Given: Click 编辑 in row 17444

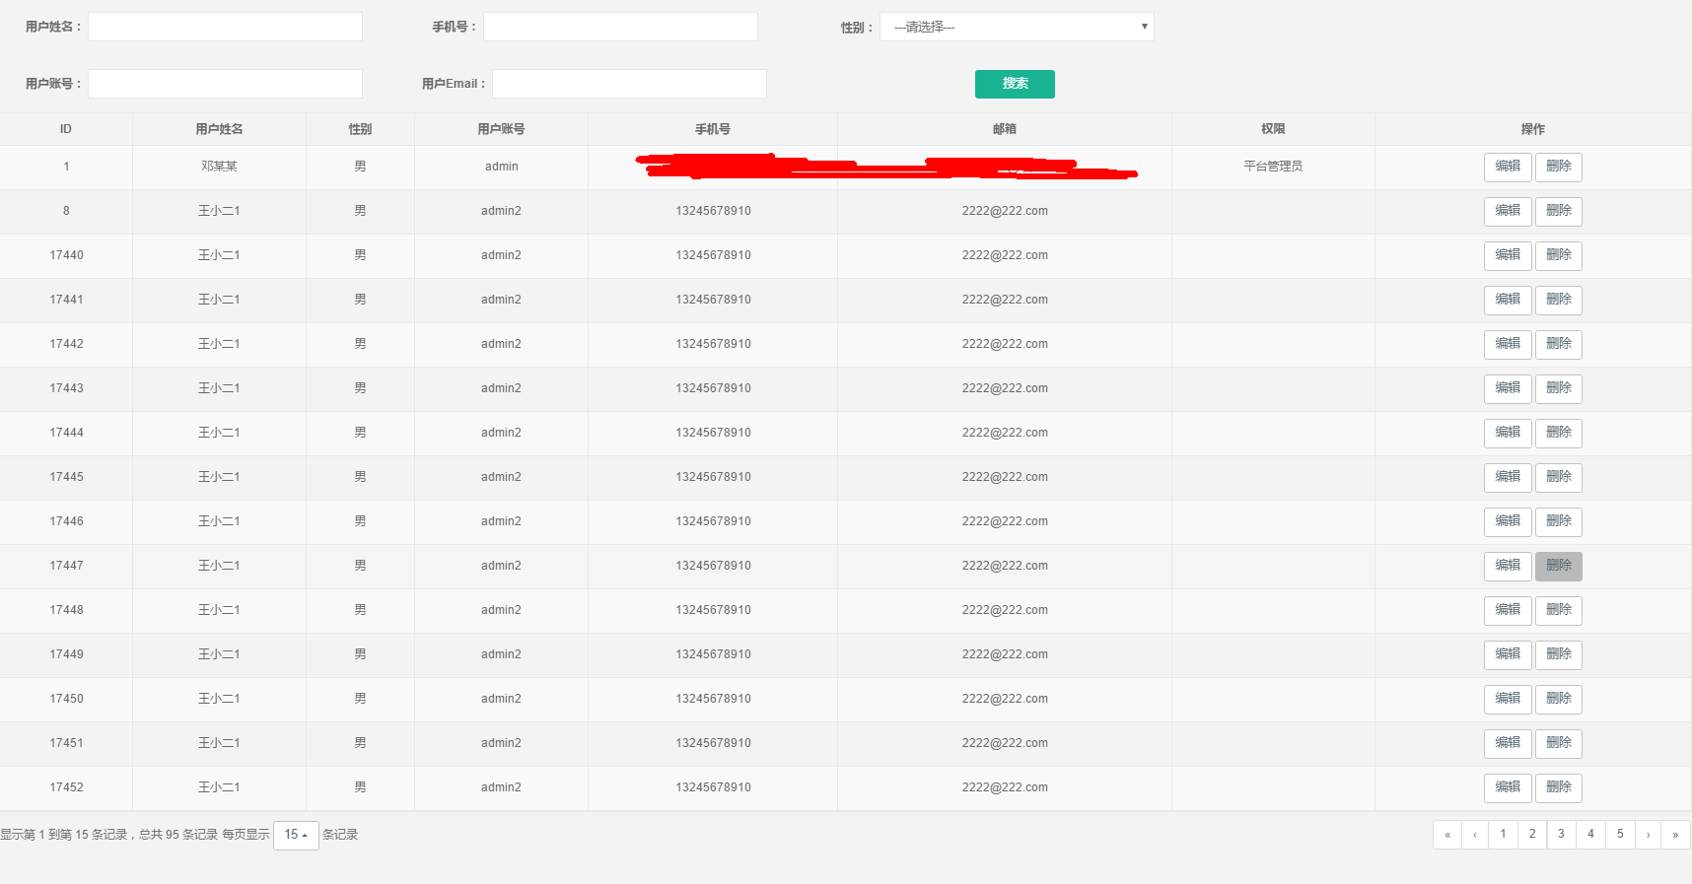Looking at the screenshot, I should click(x=1508, y=433).
